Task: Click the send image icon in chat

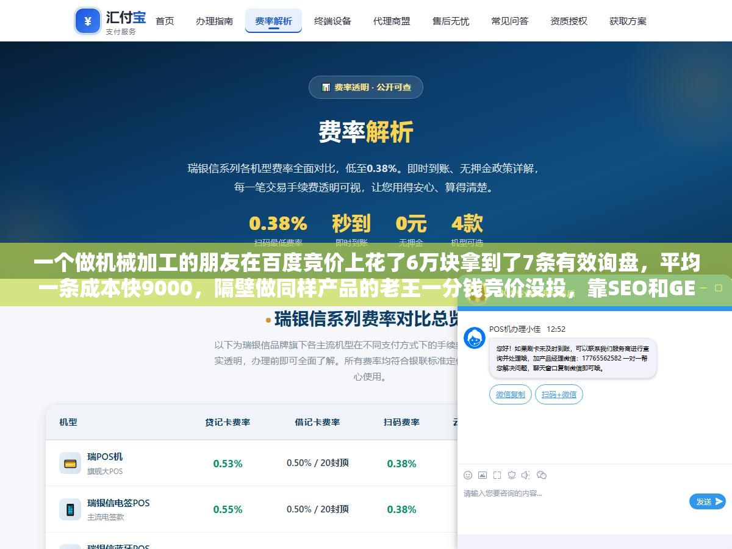Action: pyautogui.click(x=483, y=475)
